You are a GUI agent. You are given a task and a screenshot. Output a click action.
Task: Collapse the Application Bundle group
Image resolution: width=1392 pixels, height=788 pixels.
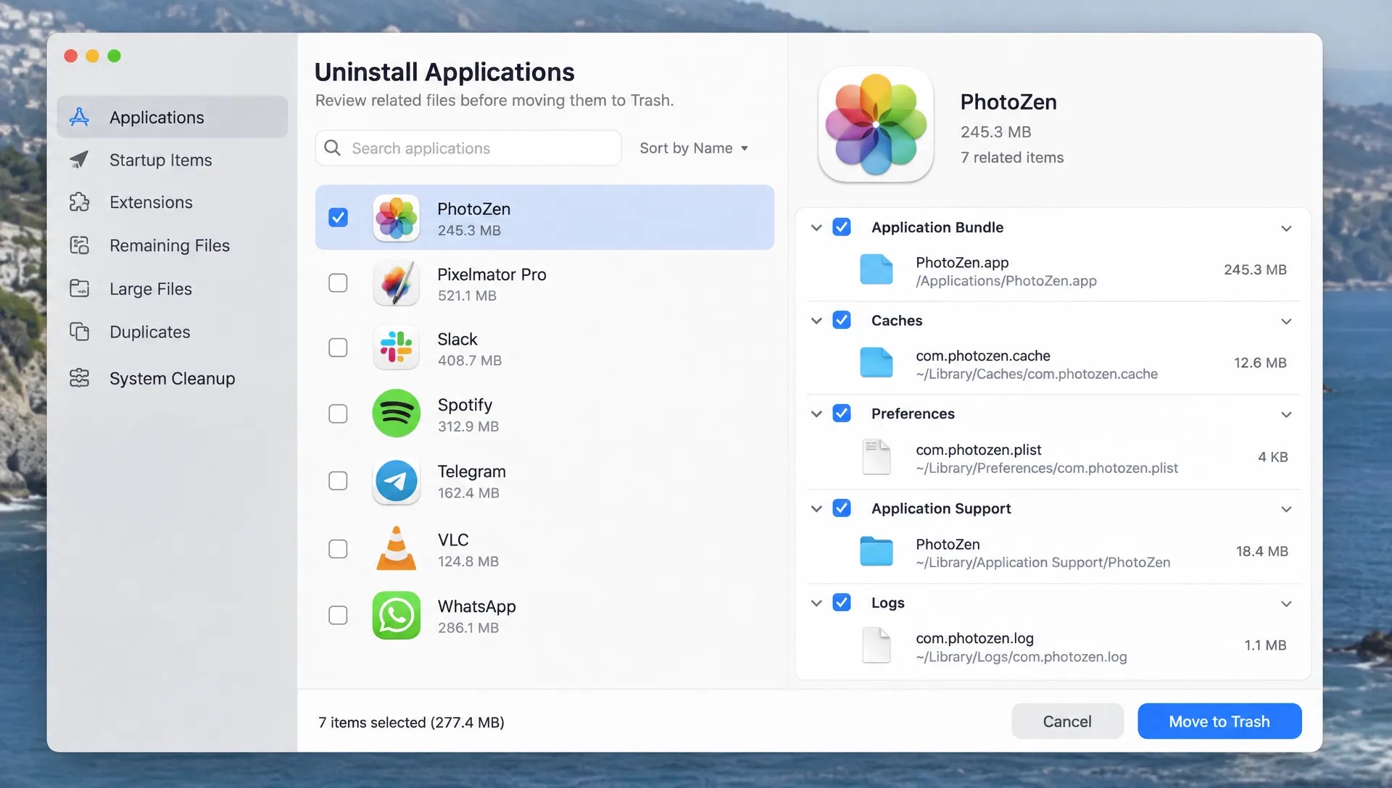816,227
